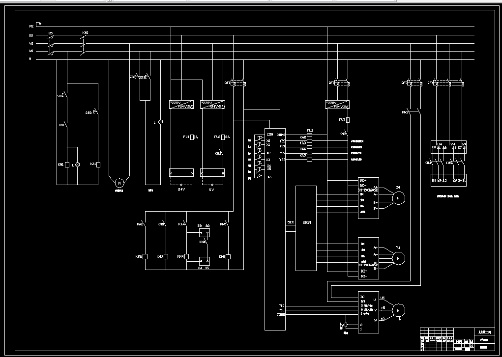
Task: Select the KM1 coil box beside lamp L
Action: pyautogui.click(x=67, y=165)
